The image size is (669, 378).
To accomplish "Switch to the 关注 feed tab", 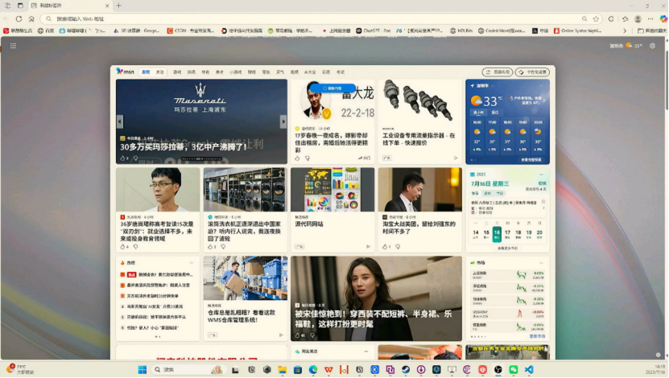I will [160, 72].
